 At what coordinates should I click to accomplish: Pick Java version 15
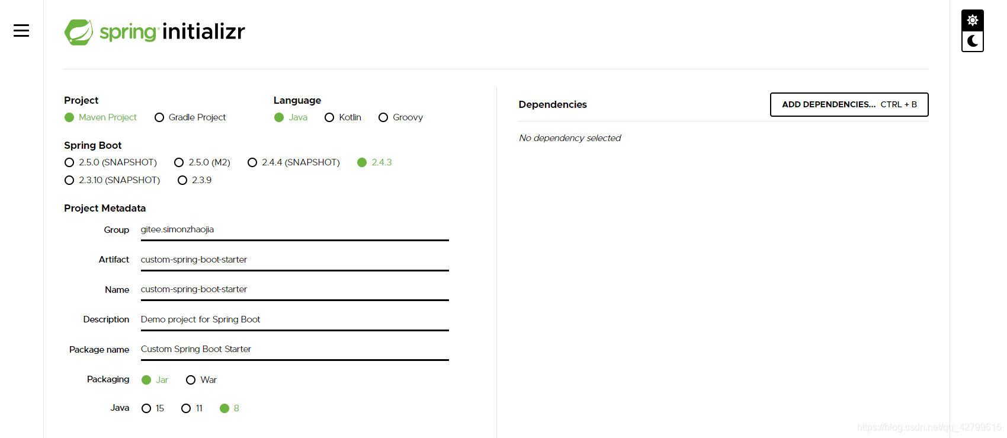click(153, 408)
